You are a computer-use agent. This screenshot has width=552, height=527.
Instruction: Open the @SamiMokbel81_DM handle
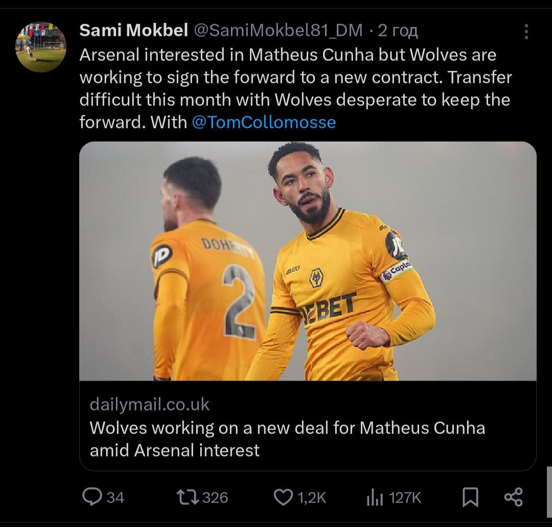tap(278, 31)
